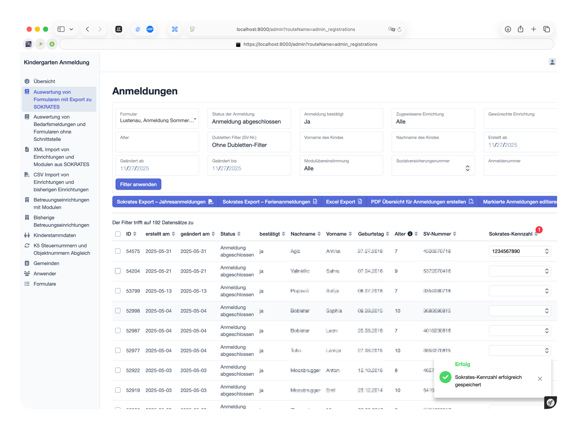The height and width of the screenshot is (429, 577).
Task: Open the Symfony debug toolbar icon
Action: coord(550,402)
